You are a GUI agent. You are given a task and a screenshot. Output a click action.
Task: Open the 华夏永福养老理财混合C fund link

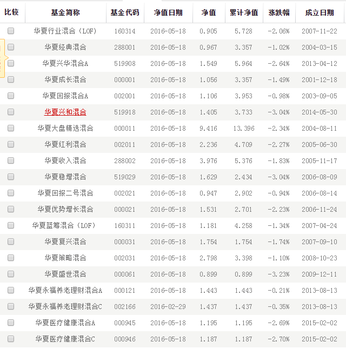pos(65,306)
